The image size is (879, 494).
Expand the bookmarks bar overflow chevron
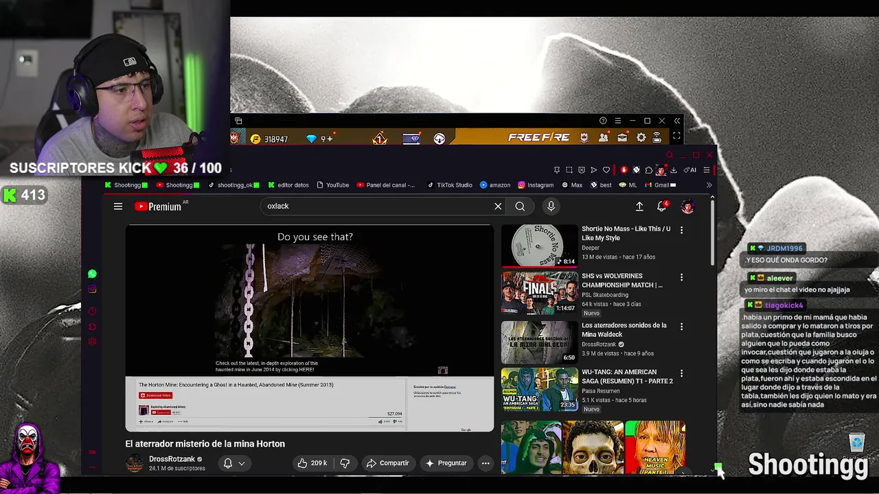click(x=709, y=185)
